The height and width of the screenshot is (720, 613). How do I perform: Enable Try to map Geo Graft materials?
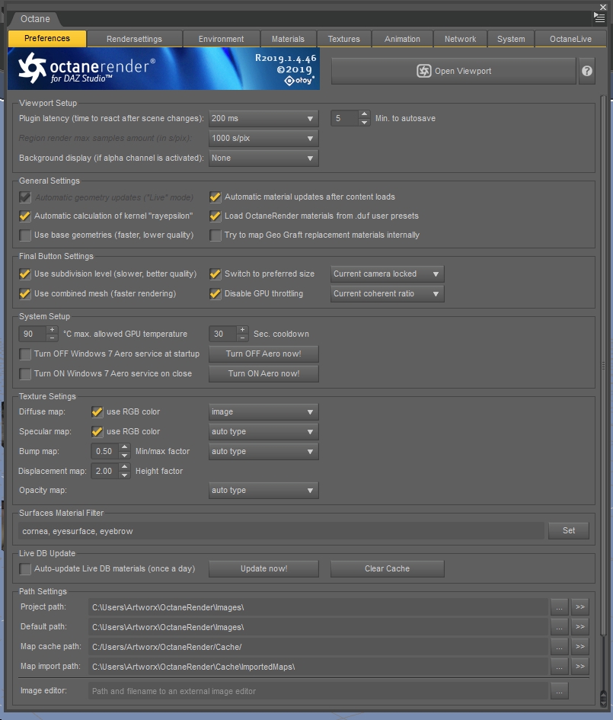tap(216, 235)
